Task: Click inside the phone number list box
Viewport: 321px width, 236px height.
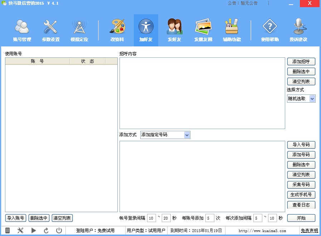Action: point(202,176)
